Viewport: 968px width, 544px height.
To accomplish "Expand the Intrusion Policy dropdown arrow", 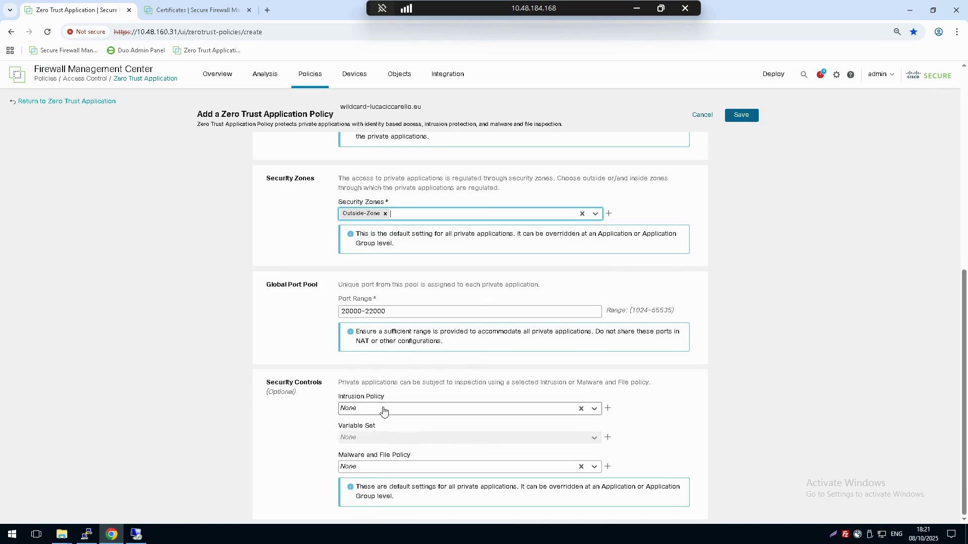I will coord(594,409).
